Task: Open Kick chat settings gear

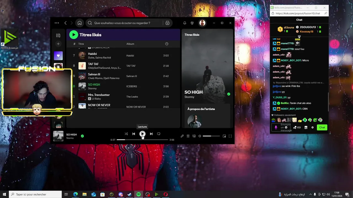Action: [x=312, y=127]
